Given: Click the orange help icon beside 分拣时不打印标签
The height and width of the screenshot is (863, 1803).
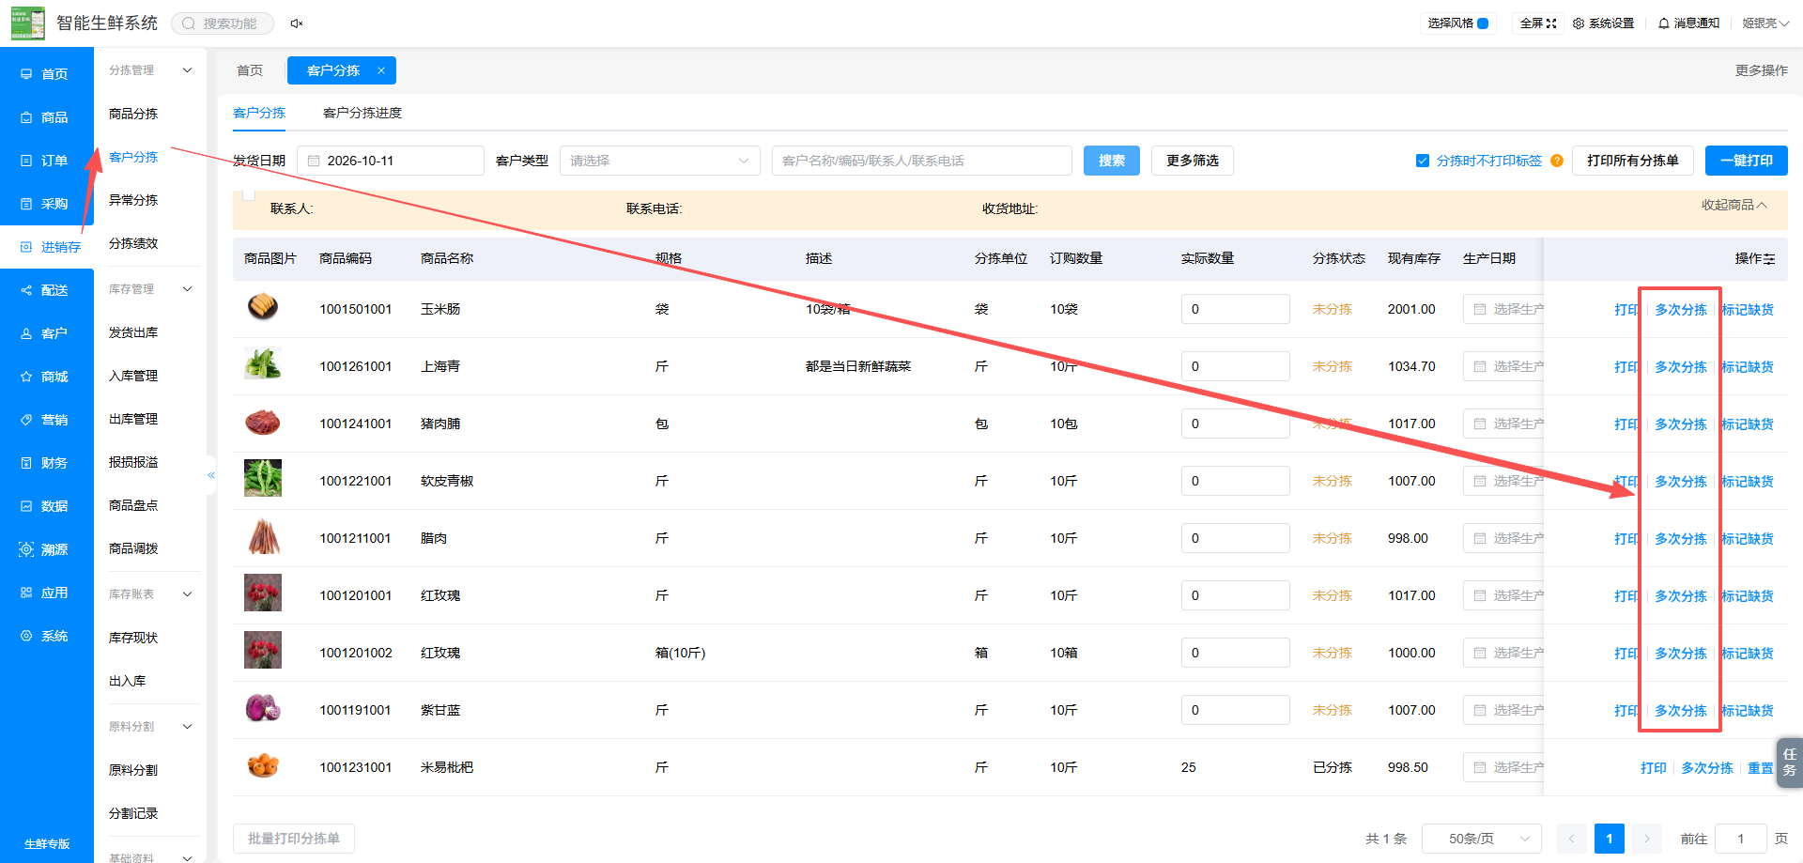Looking at the screenshot, I should point(1557,161).
